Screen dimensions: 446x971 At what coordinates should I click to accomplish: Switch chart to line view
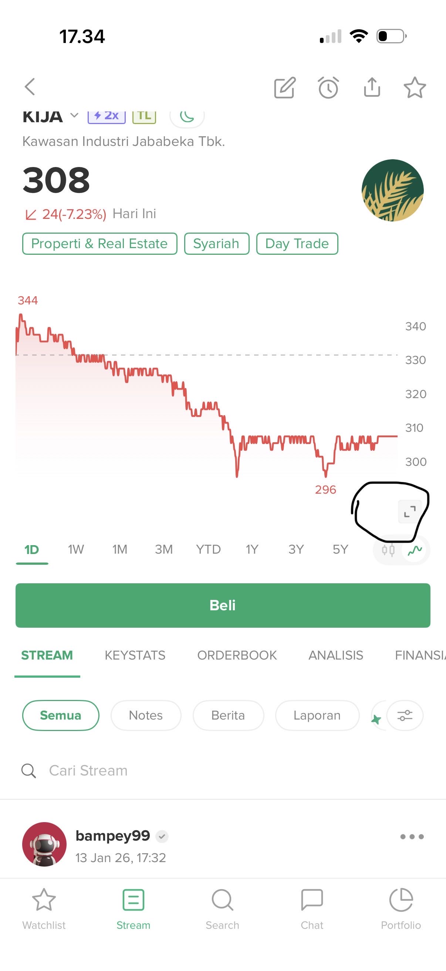(x=415, y=550)
